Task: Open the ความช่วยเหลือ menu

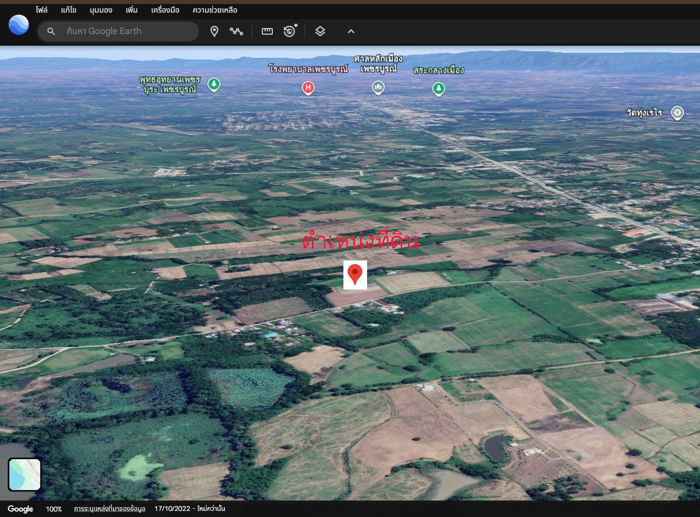Action: (x=215, y=10)
